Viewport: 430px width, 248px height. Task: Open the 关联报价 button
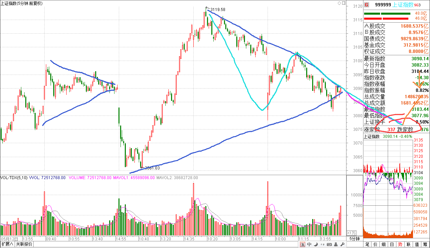pyautogui.click(x=24, y=244)
